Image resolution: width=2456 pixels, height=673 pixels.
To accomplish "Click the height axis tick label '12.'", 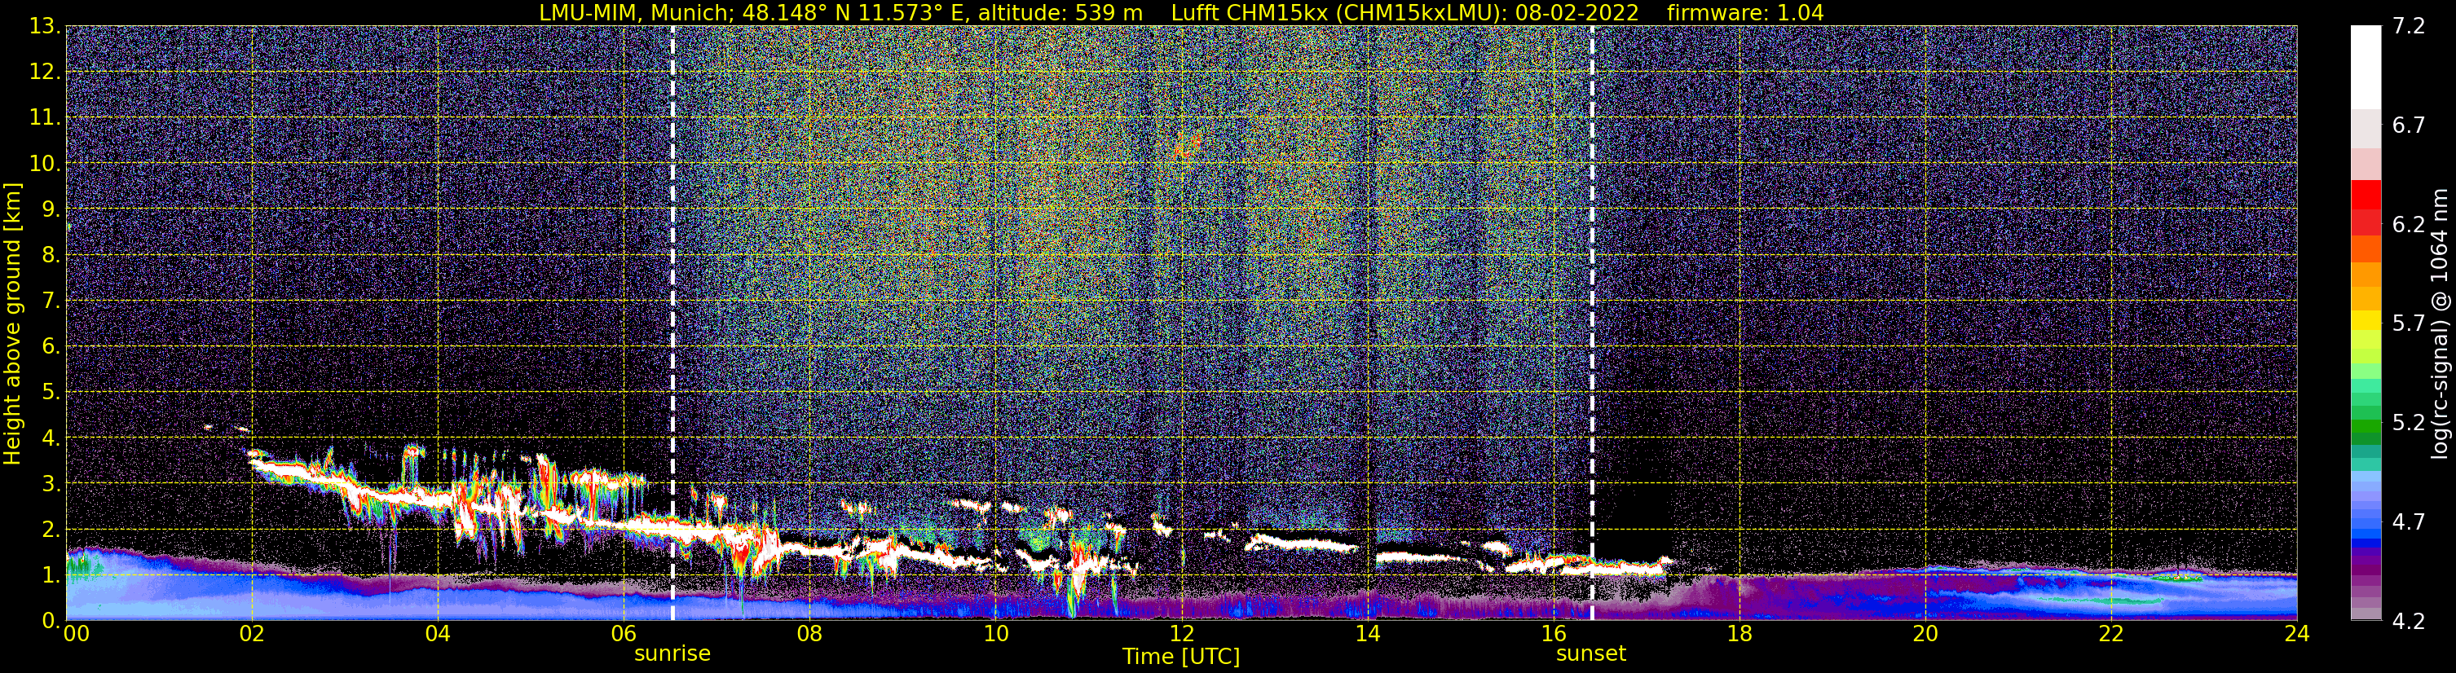I will coord(45,73).
